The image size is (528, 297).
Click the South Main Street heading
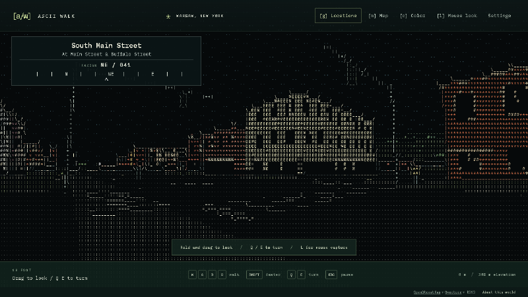point(106,46)
